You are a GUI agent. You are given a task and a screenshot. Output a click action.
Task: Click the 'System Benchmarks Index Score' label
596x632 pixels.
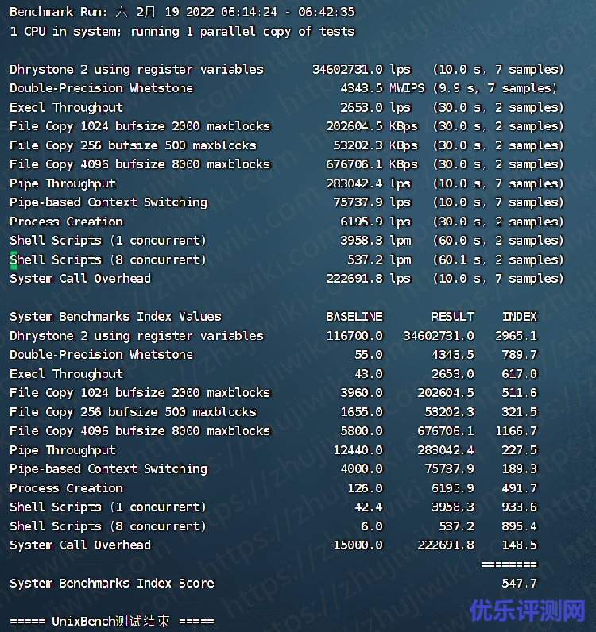[x=112, y=584]
